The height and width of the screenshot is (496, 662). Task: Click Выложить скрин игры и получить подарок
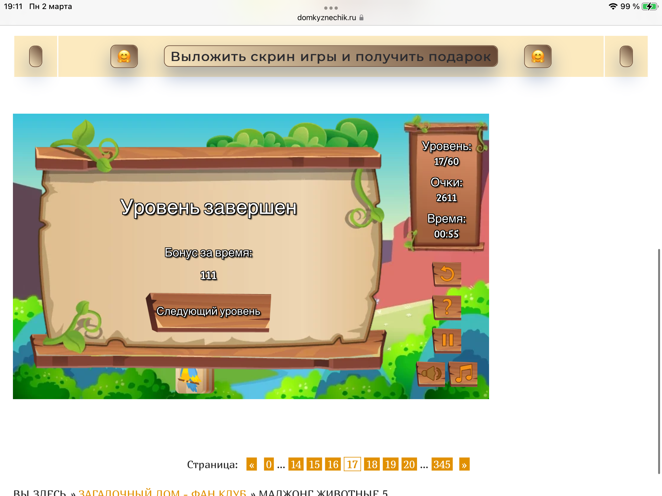(331, 56)
